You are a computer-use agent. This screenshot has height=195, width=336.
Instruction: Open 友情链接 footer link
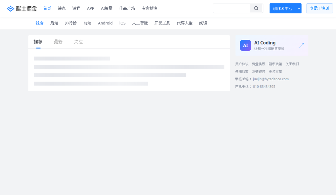[259, 72]
